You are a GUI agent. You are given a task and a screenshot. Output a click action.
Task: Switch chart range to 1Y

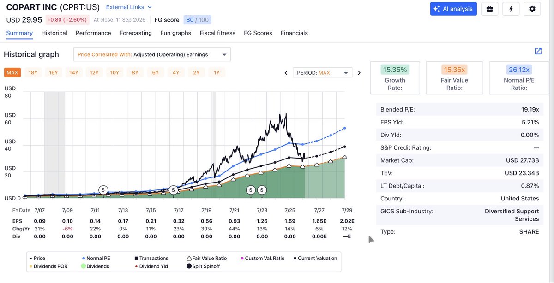217,72
